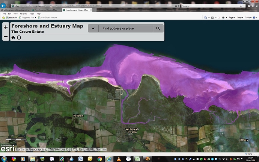Open the View menu
The height and width of the screenshot is (162, 259).
(x=15, y=14)
